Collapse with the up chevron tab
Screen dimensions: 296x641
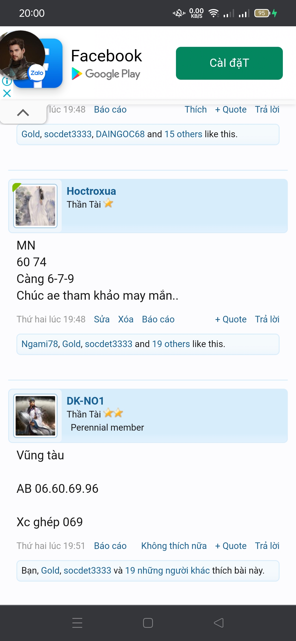[x=23, y=113]
